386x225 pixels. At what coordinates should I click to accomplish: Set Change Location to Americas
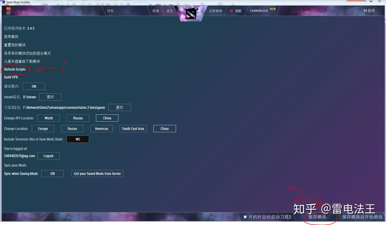[102, 129]
